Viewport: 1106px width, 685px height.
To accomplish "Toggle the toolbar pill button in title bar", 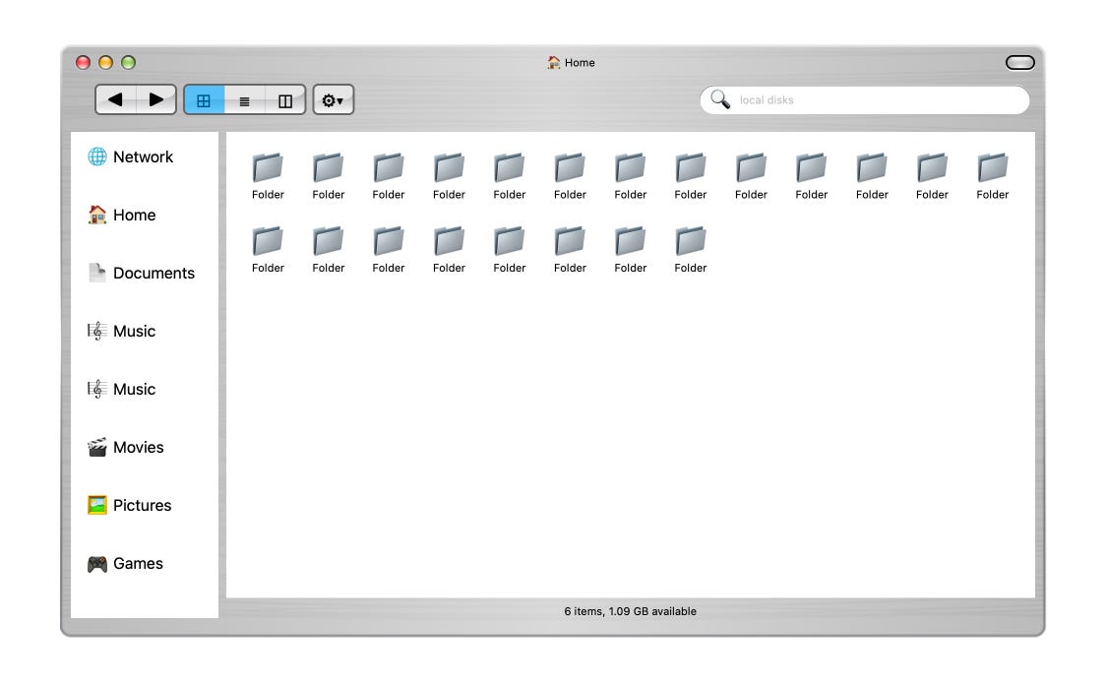I will (x=1020, y=63).
